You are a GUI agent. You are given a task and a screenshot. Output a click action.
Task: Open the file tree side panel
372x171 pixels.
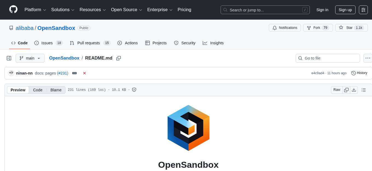click(x=9, y=58)
